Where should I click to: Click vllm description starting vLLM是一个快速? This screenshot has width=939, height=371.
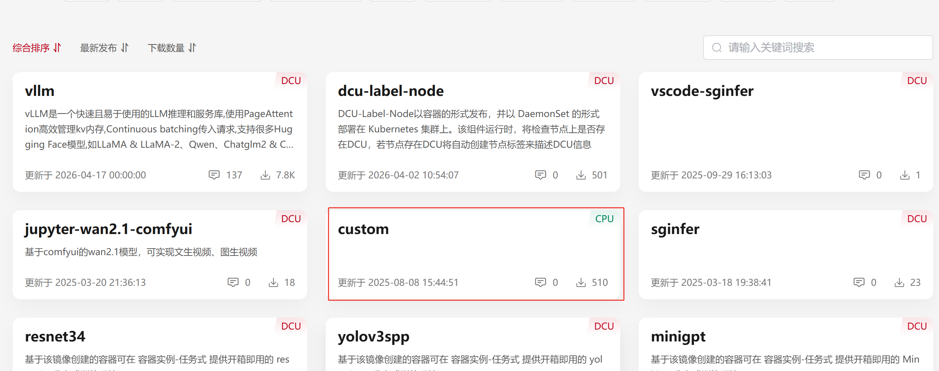159,129
